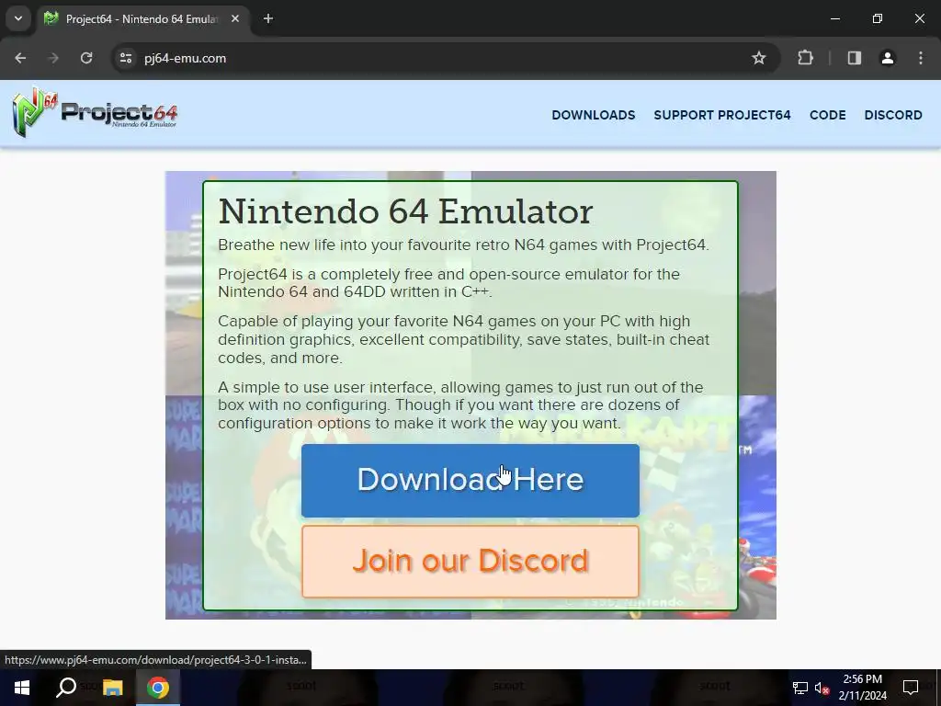The height and width of the screenshot is (706, 941).
Task: Open Chrome three-dot menu
Action: pos(921,58)
